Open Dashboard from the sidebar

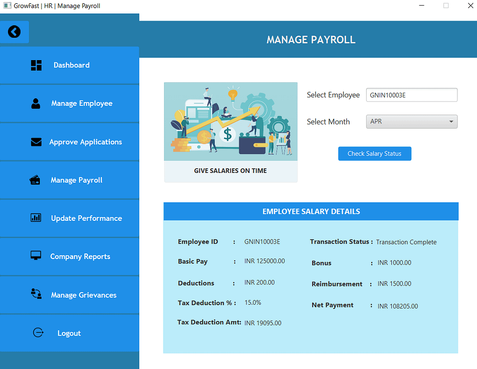pyautogui.click(x=71, y=65)
